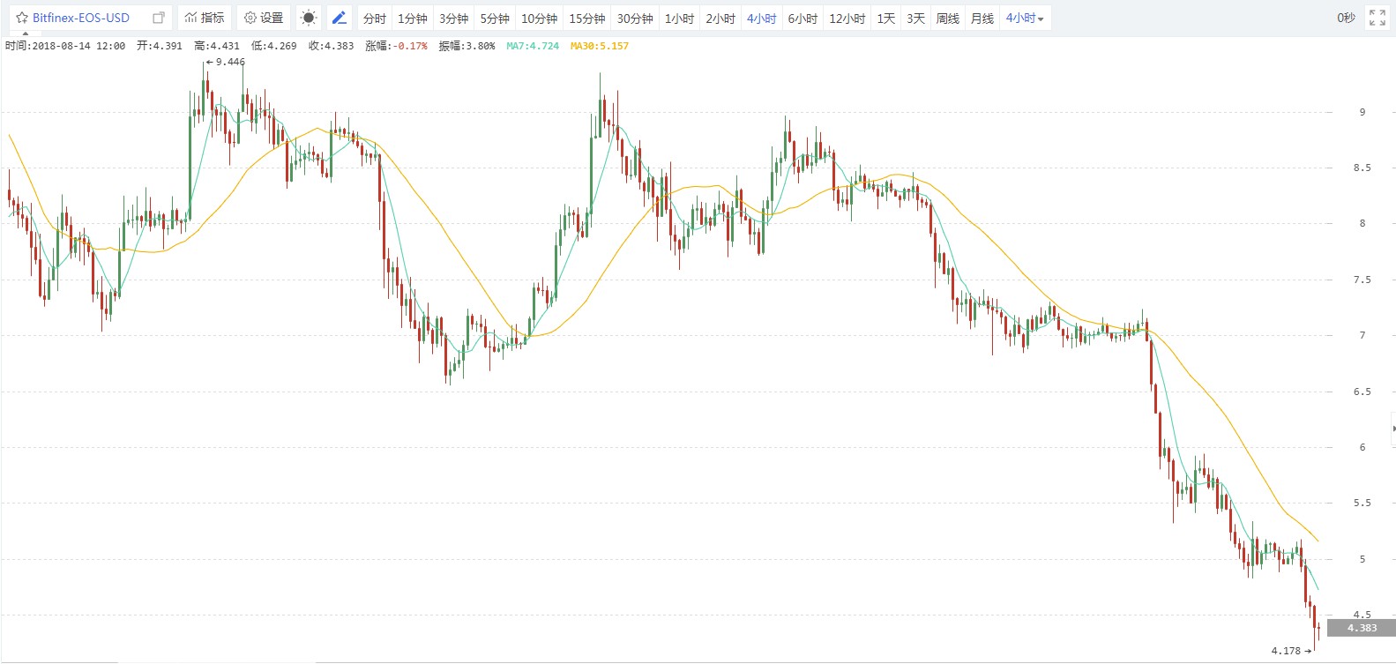Screen dimensions: 1396x664
Task: Select the blue pencil drawing tool
Action: click(x=340, y=18)
